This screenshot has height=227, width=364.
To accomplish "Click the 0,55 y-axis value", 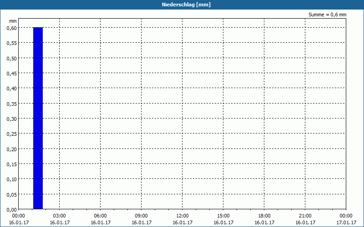I will point(12,43).
